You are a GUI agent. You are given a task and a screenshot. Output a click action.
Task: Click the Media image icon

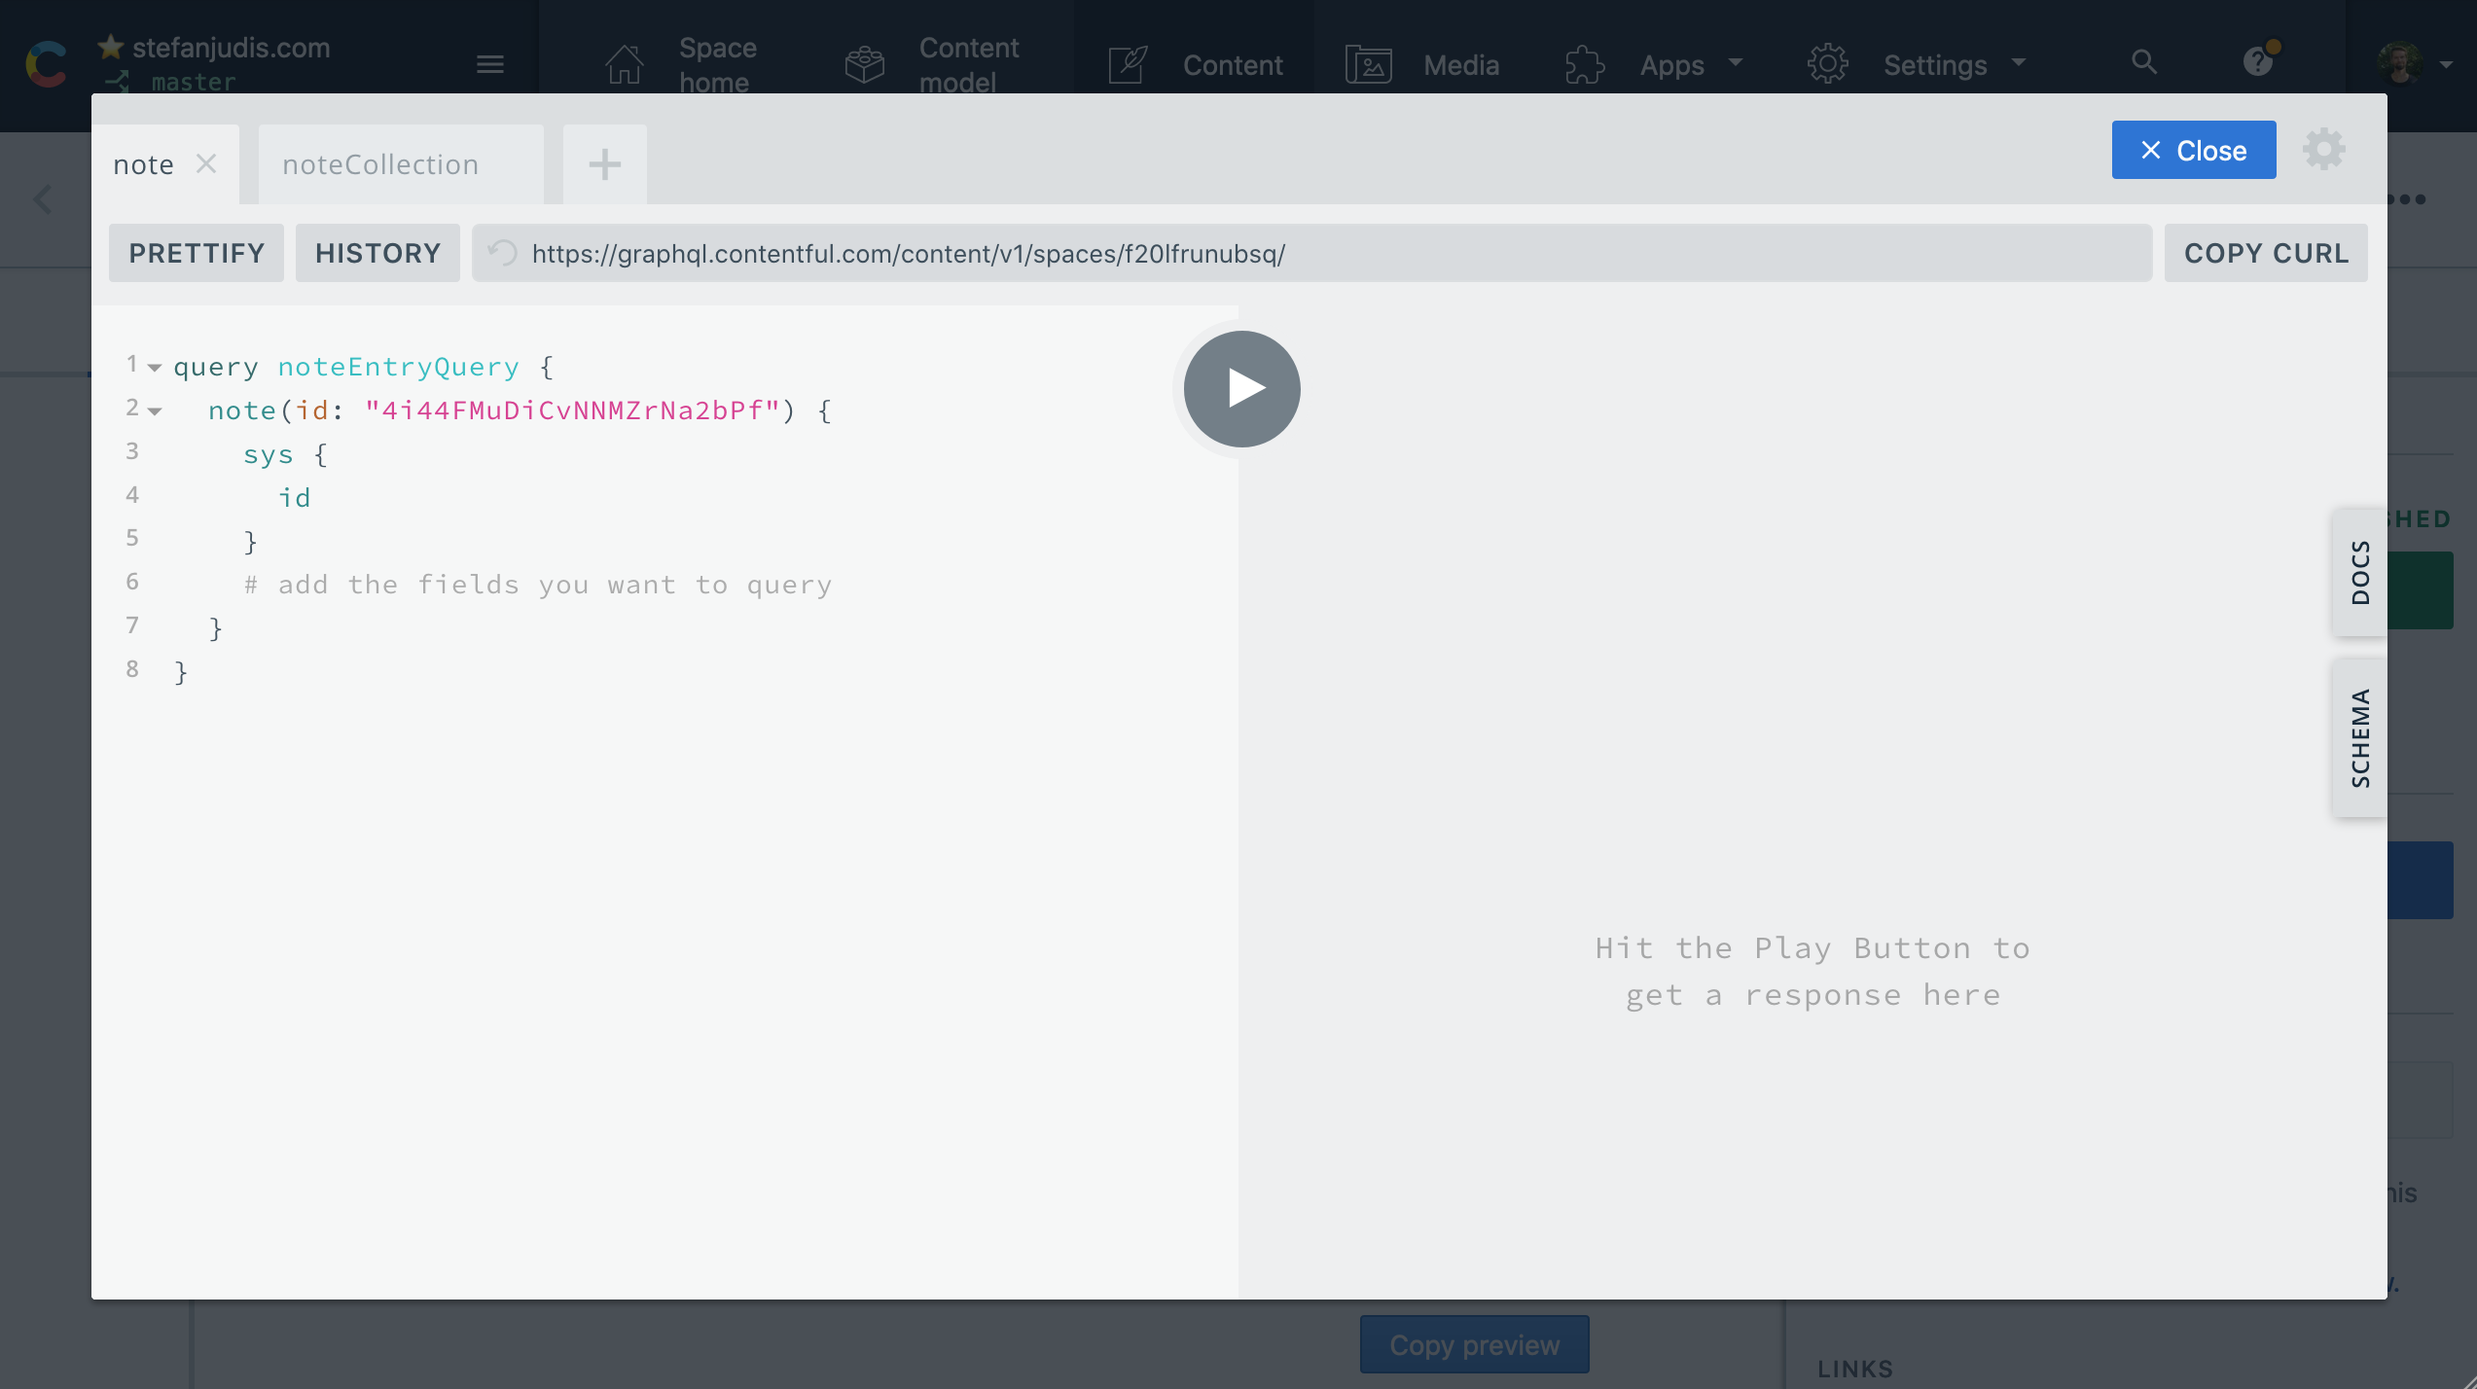tap(1368, 65)
